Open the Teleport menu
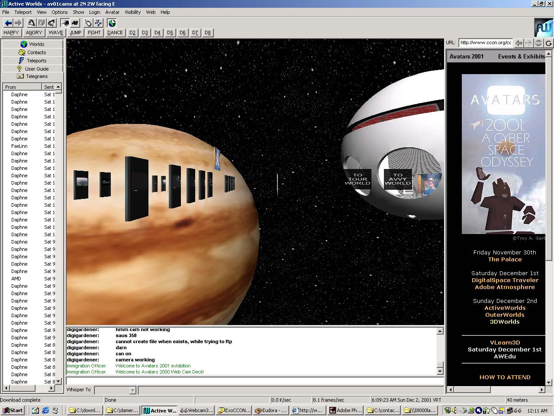This screenshot has width=554, height=416. [x=23, y=12]
